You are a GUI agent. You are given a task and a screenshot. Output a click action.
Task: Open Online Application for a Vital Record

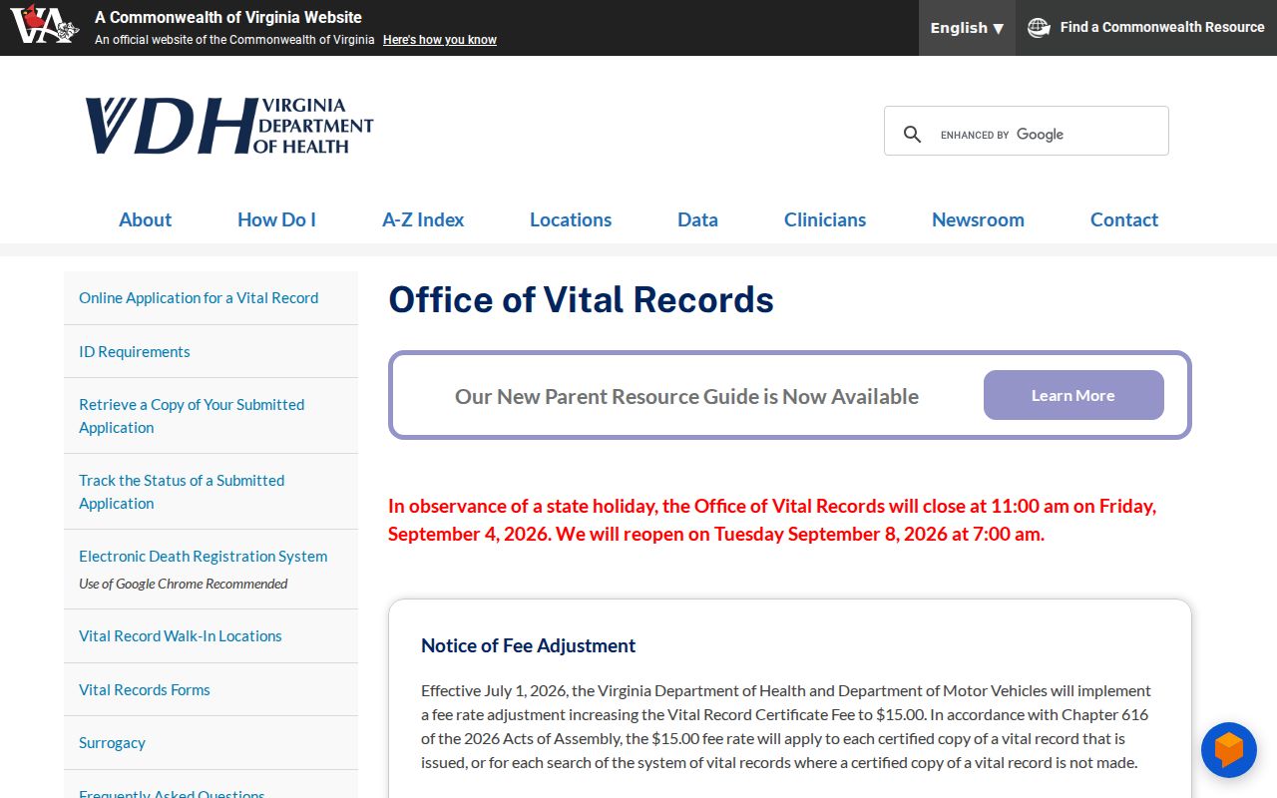click(199, 297)
